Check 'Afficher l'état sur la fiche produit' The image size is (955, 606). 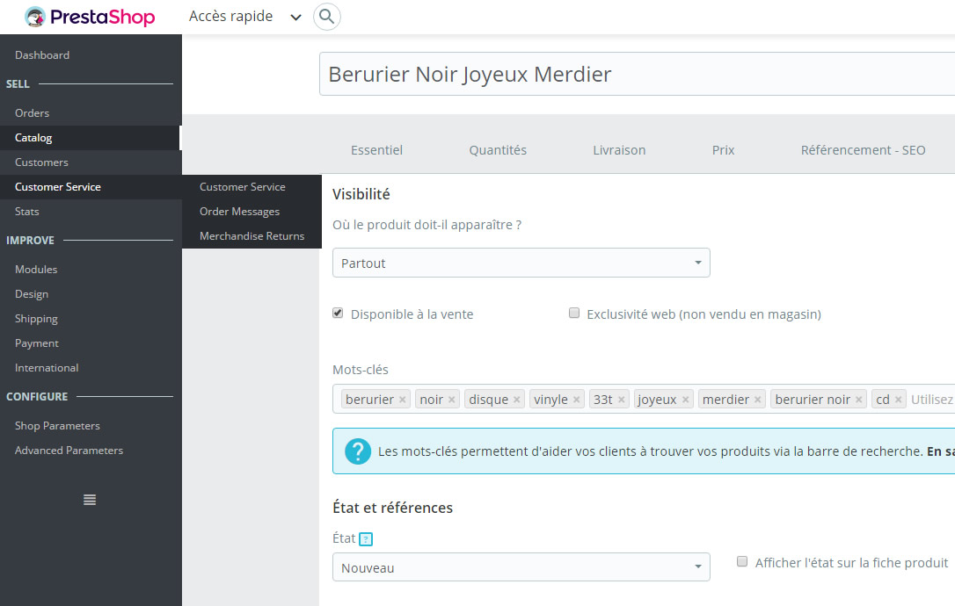[742, 561]
